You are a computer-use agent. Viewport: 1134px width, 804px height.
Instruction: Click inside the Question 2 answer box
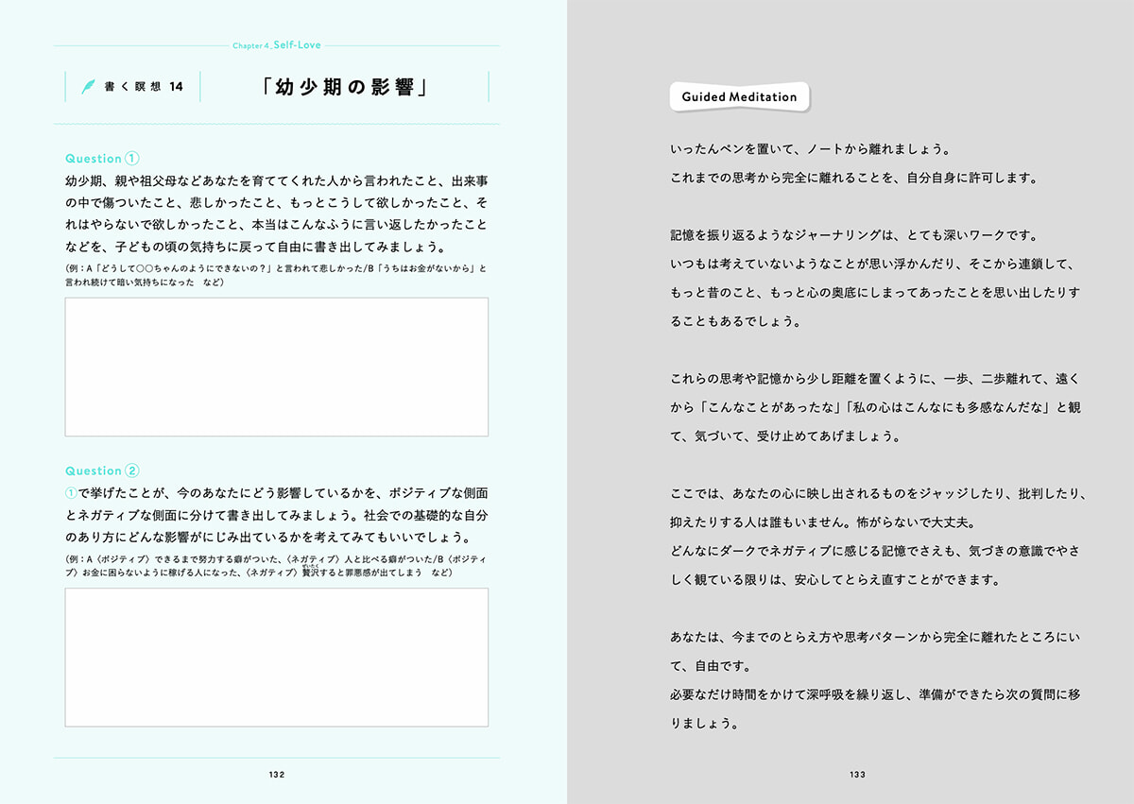[276, 657]
